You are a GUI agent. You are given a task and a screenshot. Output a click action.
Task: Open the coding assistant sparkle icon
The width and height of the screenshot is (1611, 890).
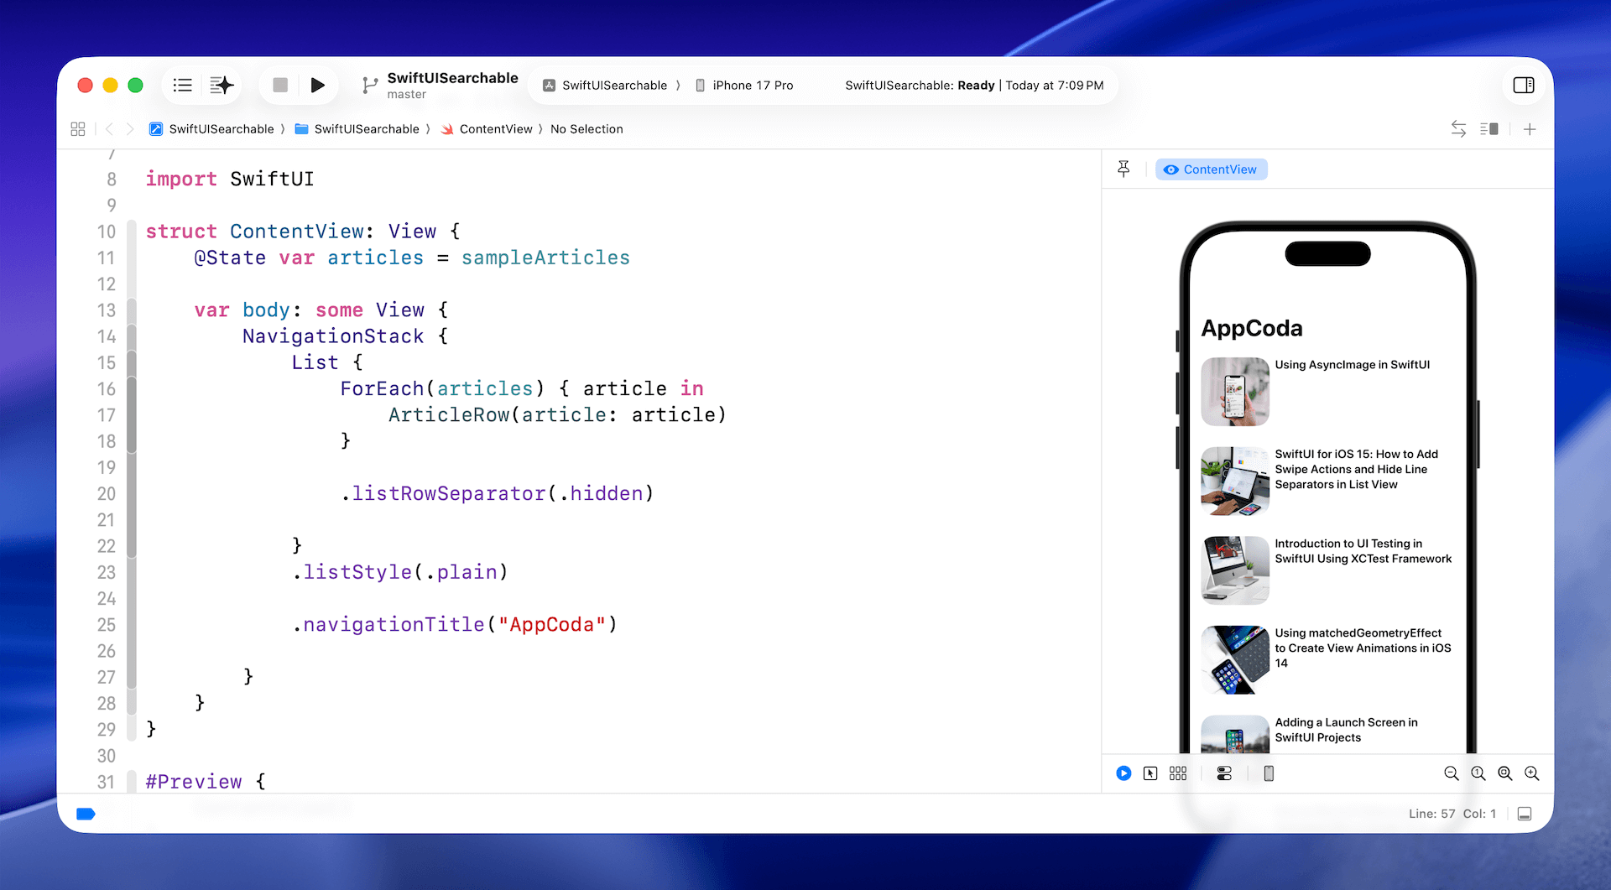(x=222, y=85)
